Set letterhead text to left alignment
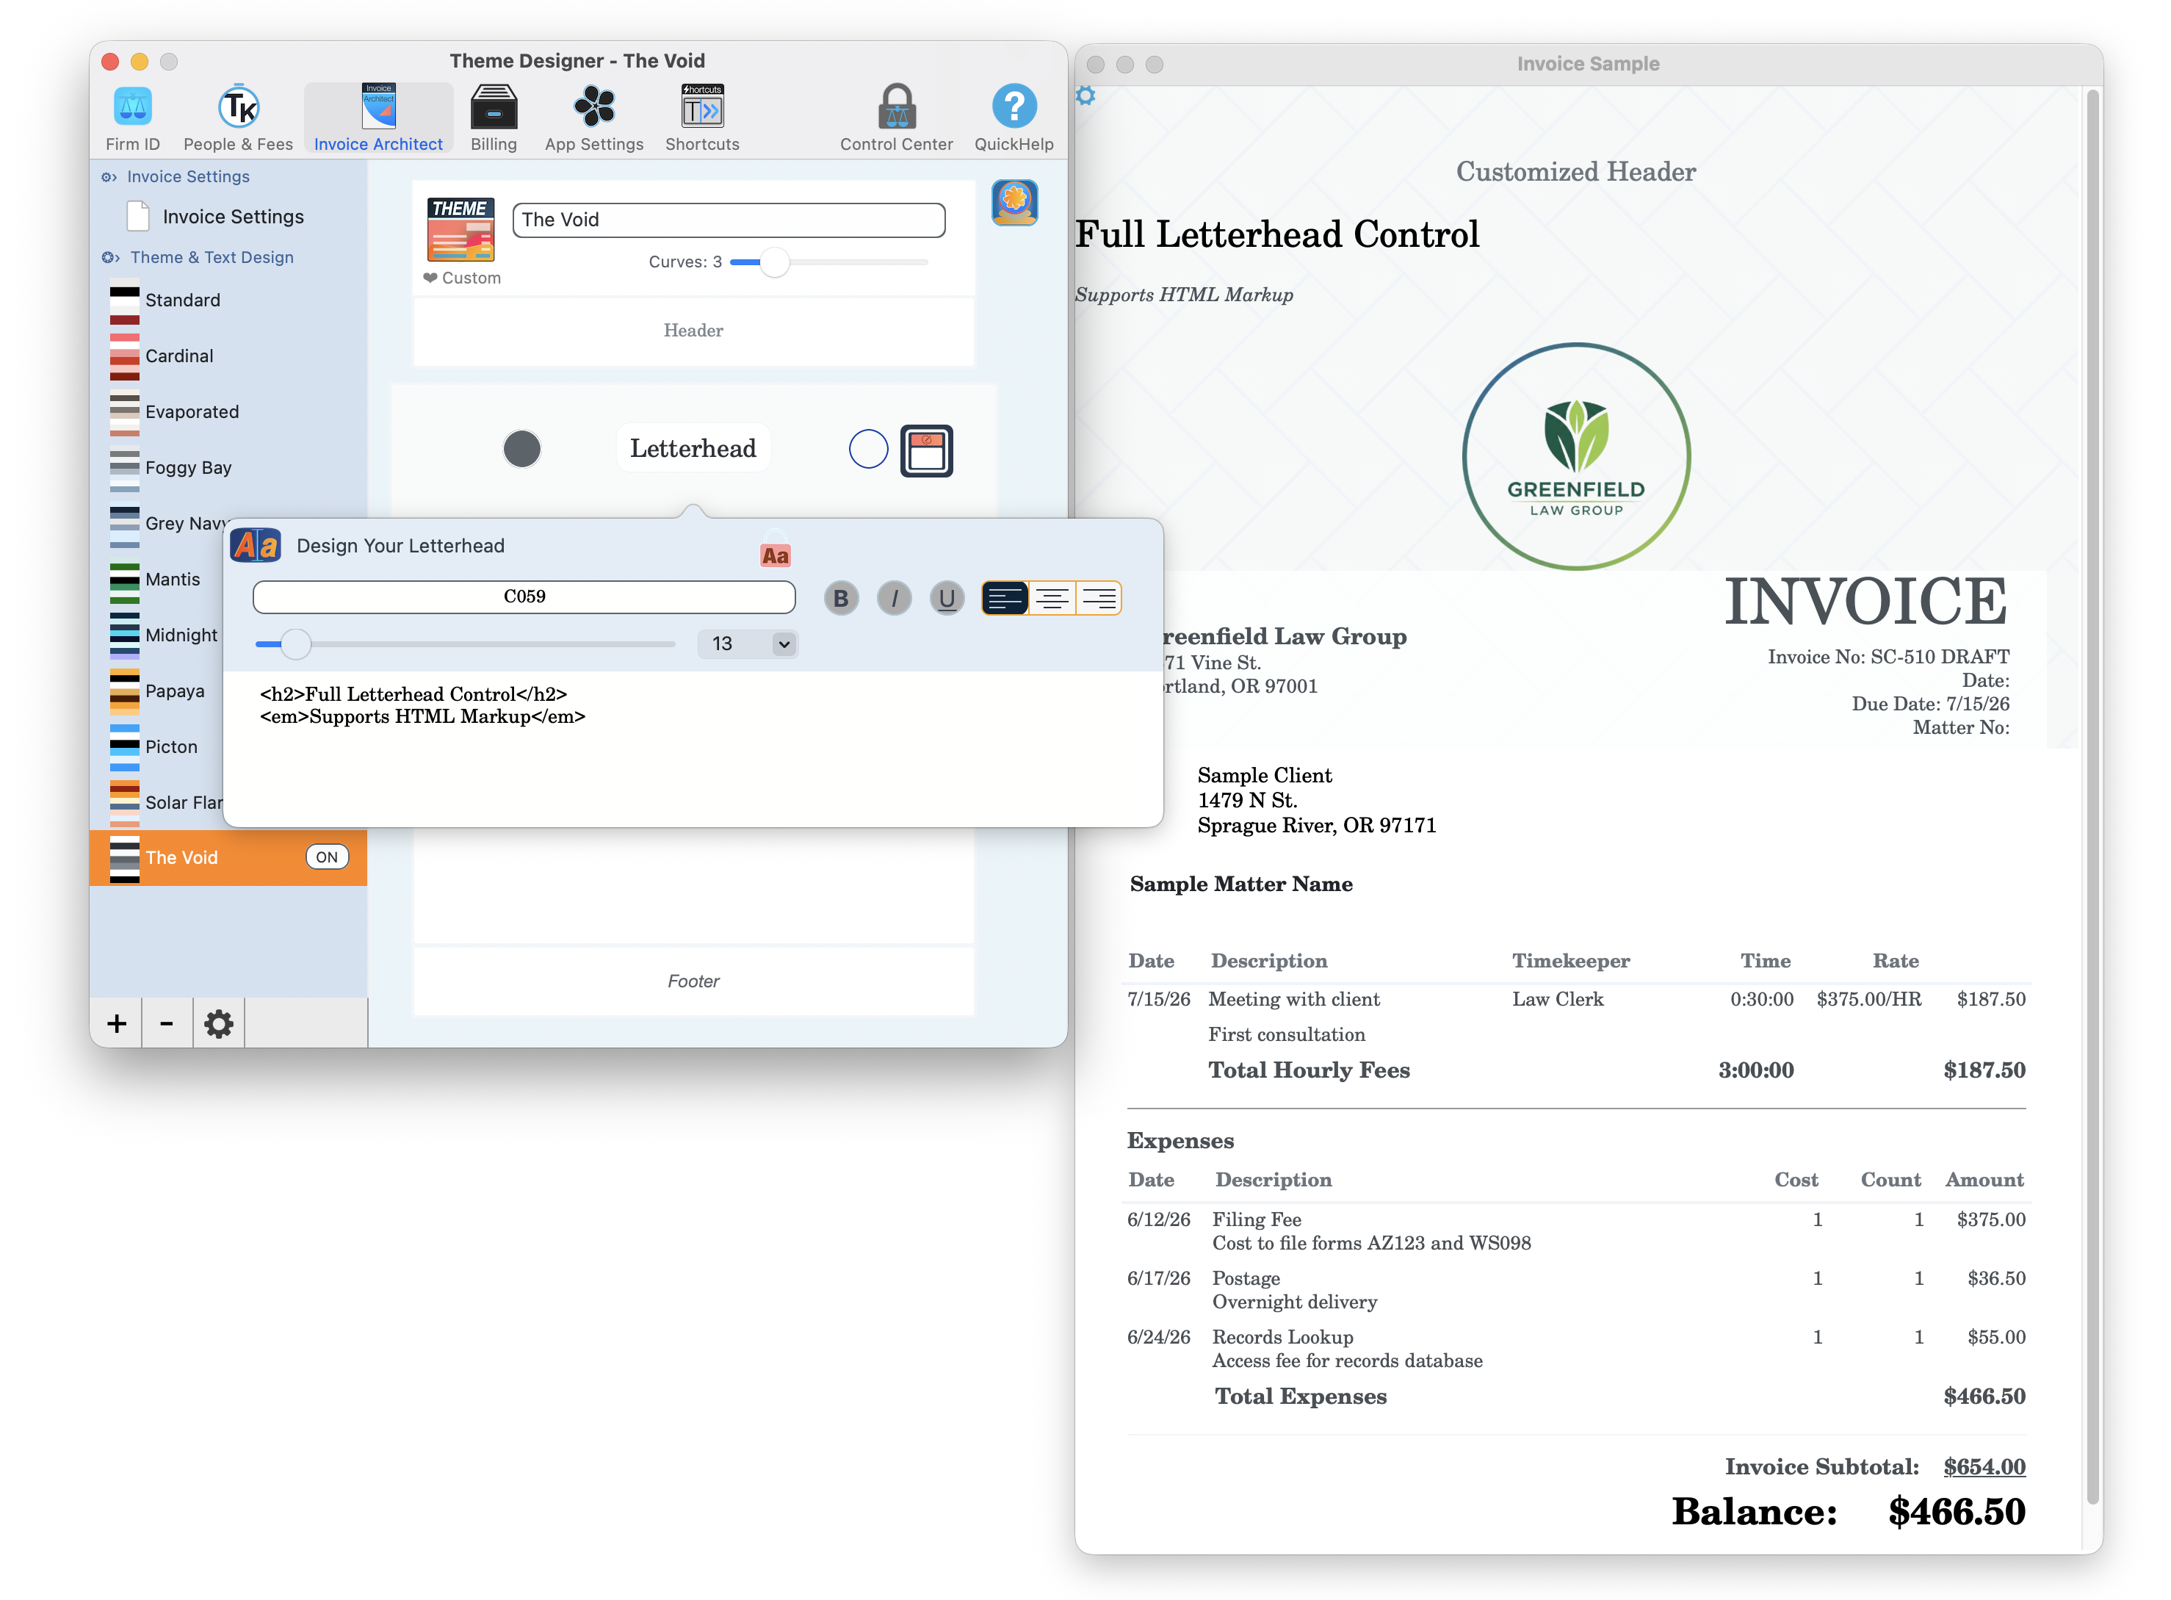 1005,599
